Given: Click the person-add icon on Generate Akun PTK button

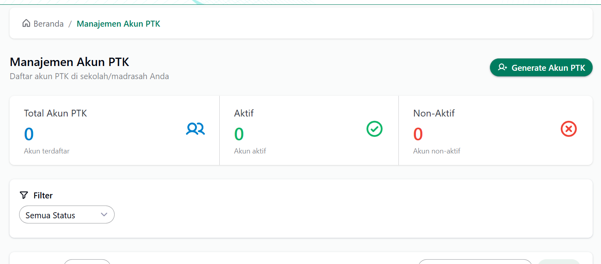Looking at the screenshot, I should click(x=502, y=67).
